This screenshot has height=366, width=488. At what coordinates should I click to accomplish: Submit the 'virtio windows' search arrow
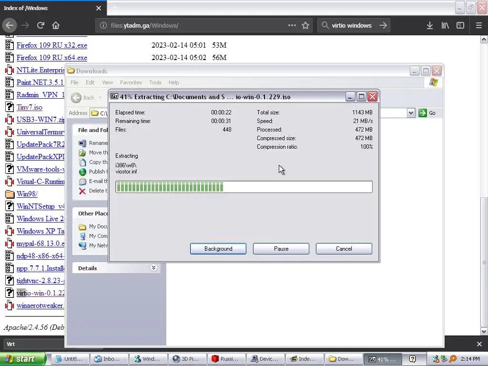pyautogui.click(x=383, y=26)
